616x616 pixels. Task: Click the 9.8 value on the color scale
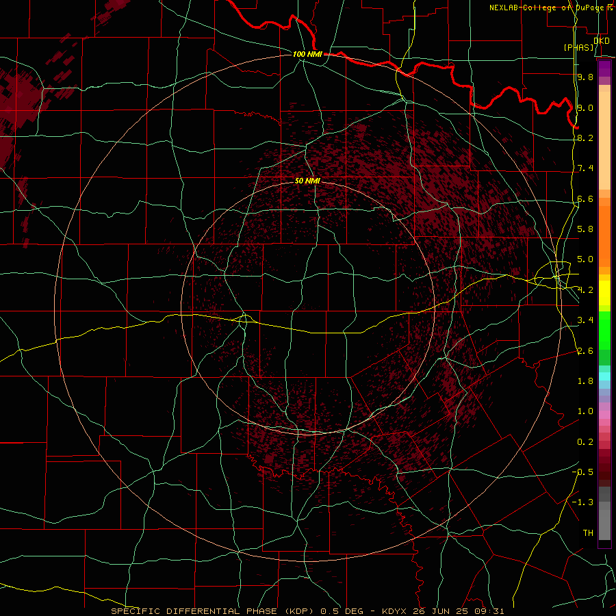tap(585, 77)
